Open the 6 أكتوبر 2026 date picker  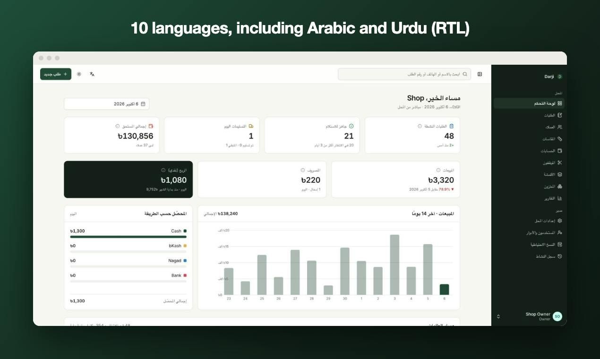coord(106,104)
